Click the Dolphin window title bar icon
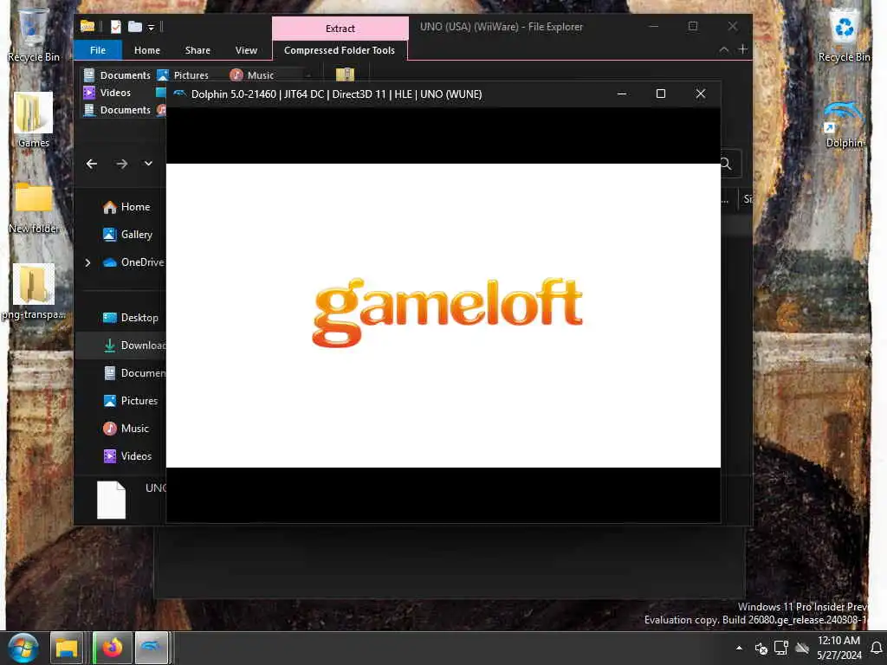This screenshot has width=887, height=665. [180, 94]
